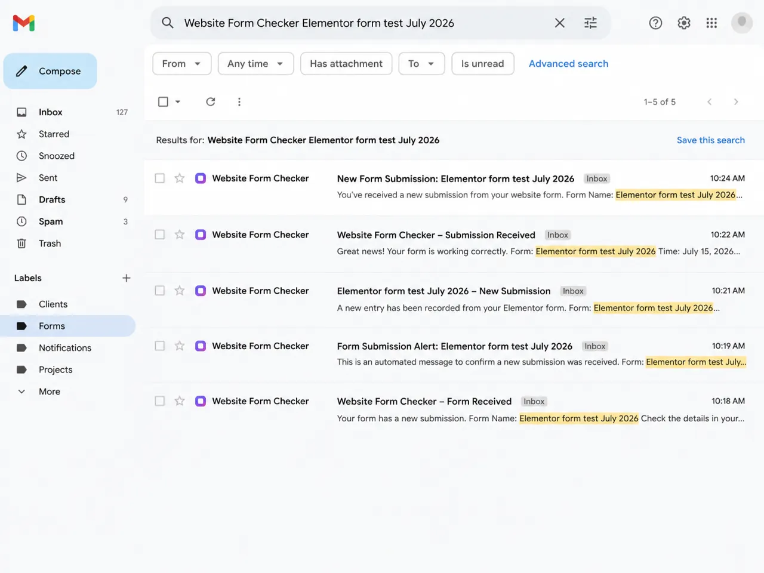Click the Labels section heading
Screen dimensions: 764x573
click(x=28, y=278)
